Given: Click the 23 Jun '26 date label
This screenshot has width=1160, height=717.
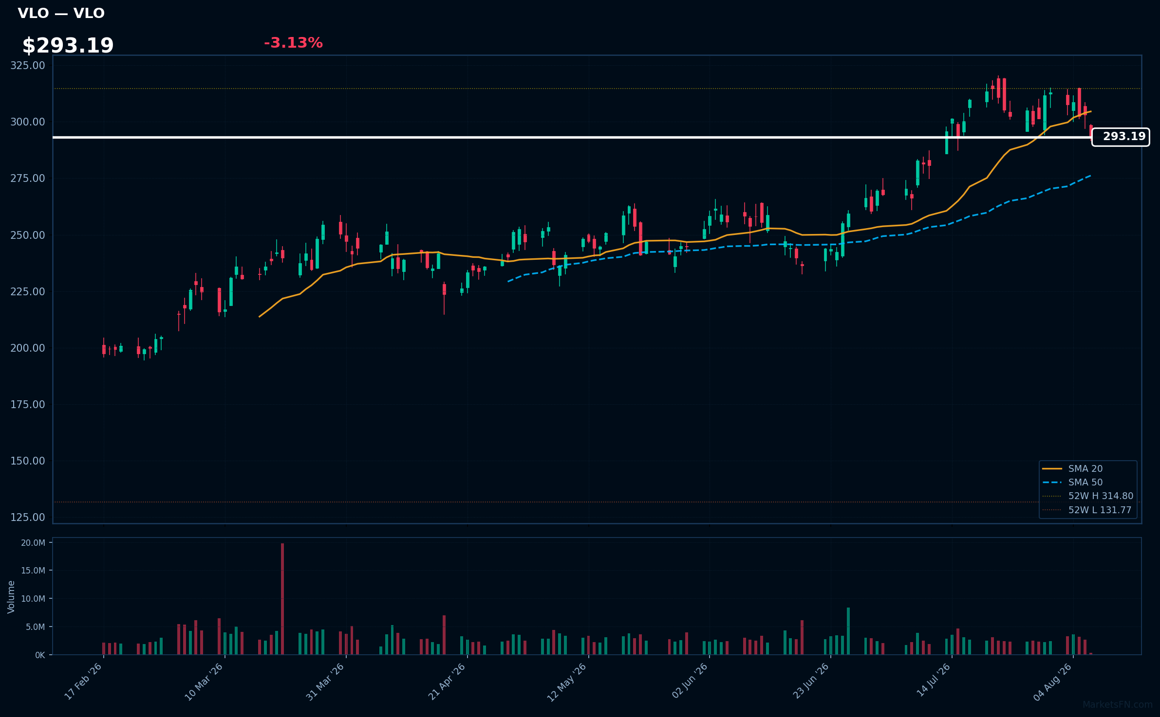Looking at the screenshot, I should pos(811,681).
